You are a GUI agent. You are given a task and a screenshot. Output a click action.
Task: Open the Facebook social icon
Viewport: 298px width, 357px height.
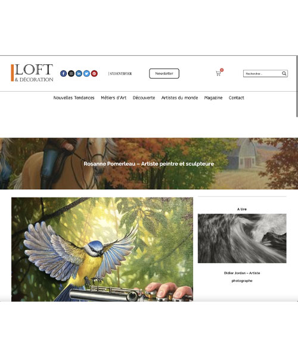click(x=63, y=74)
